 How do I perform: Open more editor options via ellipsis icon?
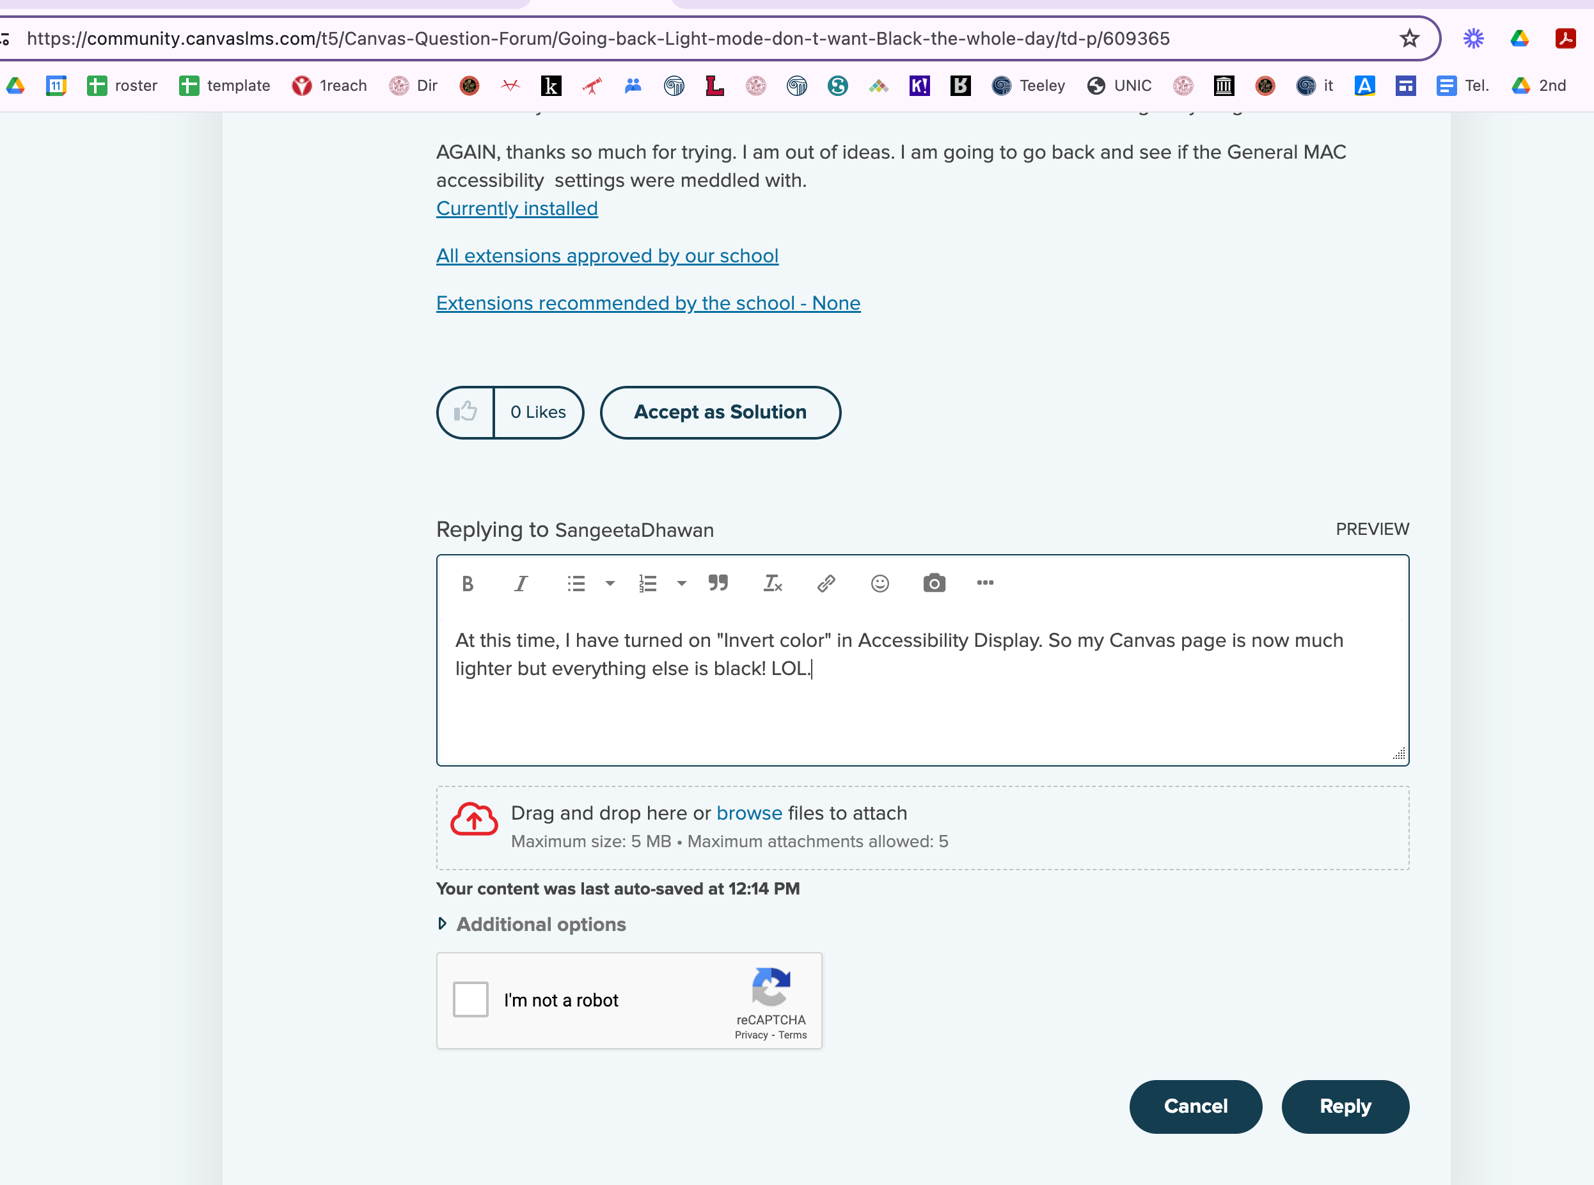coord(985,583)
